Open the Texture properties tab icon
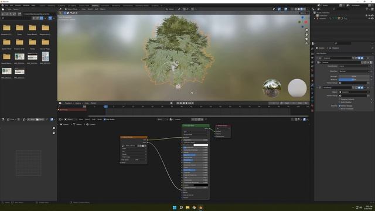Viewport: 375px width, 211px height. point(312,111)
